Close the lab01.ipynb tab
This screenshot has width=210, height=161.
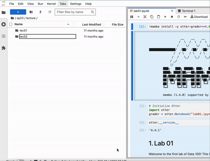(x=172, y=11)
